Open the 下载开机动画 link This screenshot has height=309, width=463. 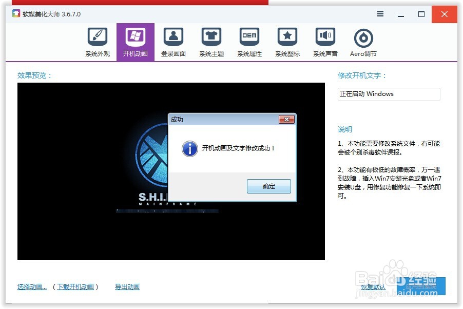point(75,286)
